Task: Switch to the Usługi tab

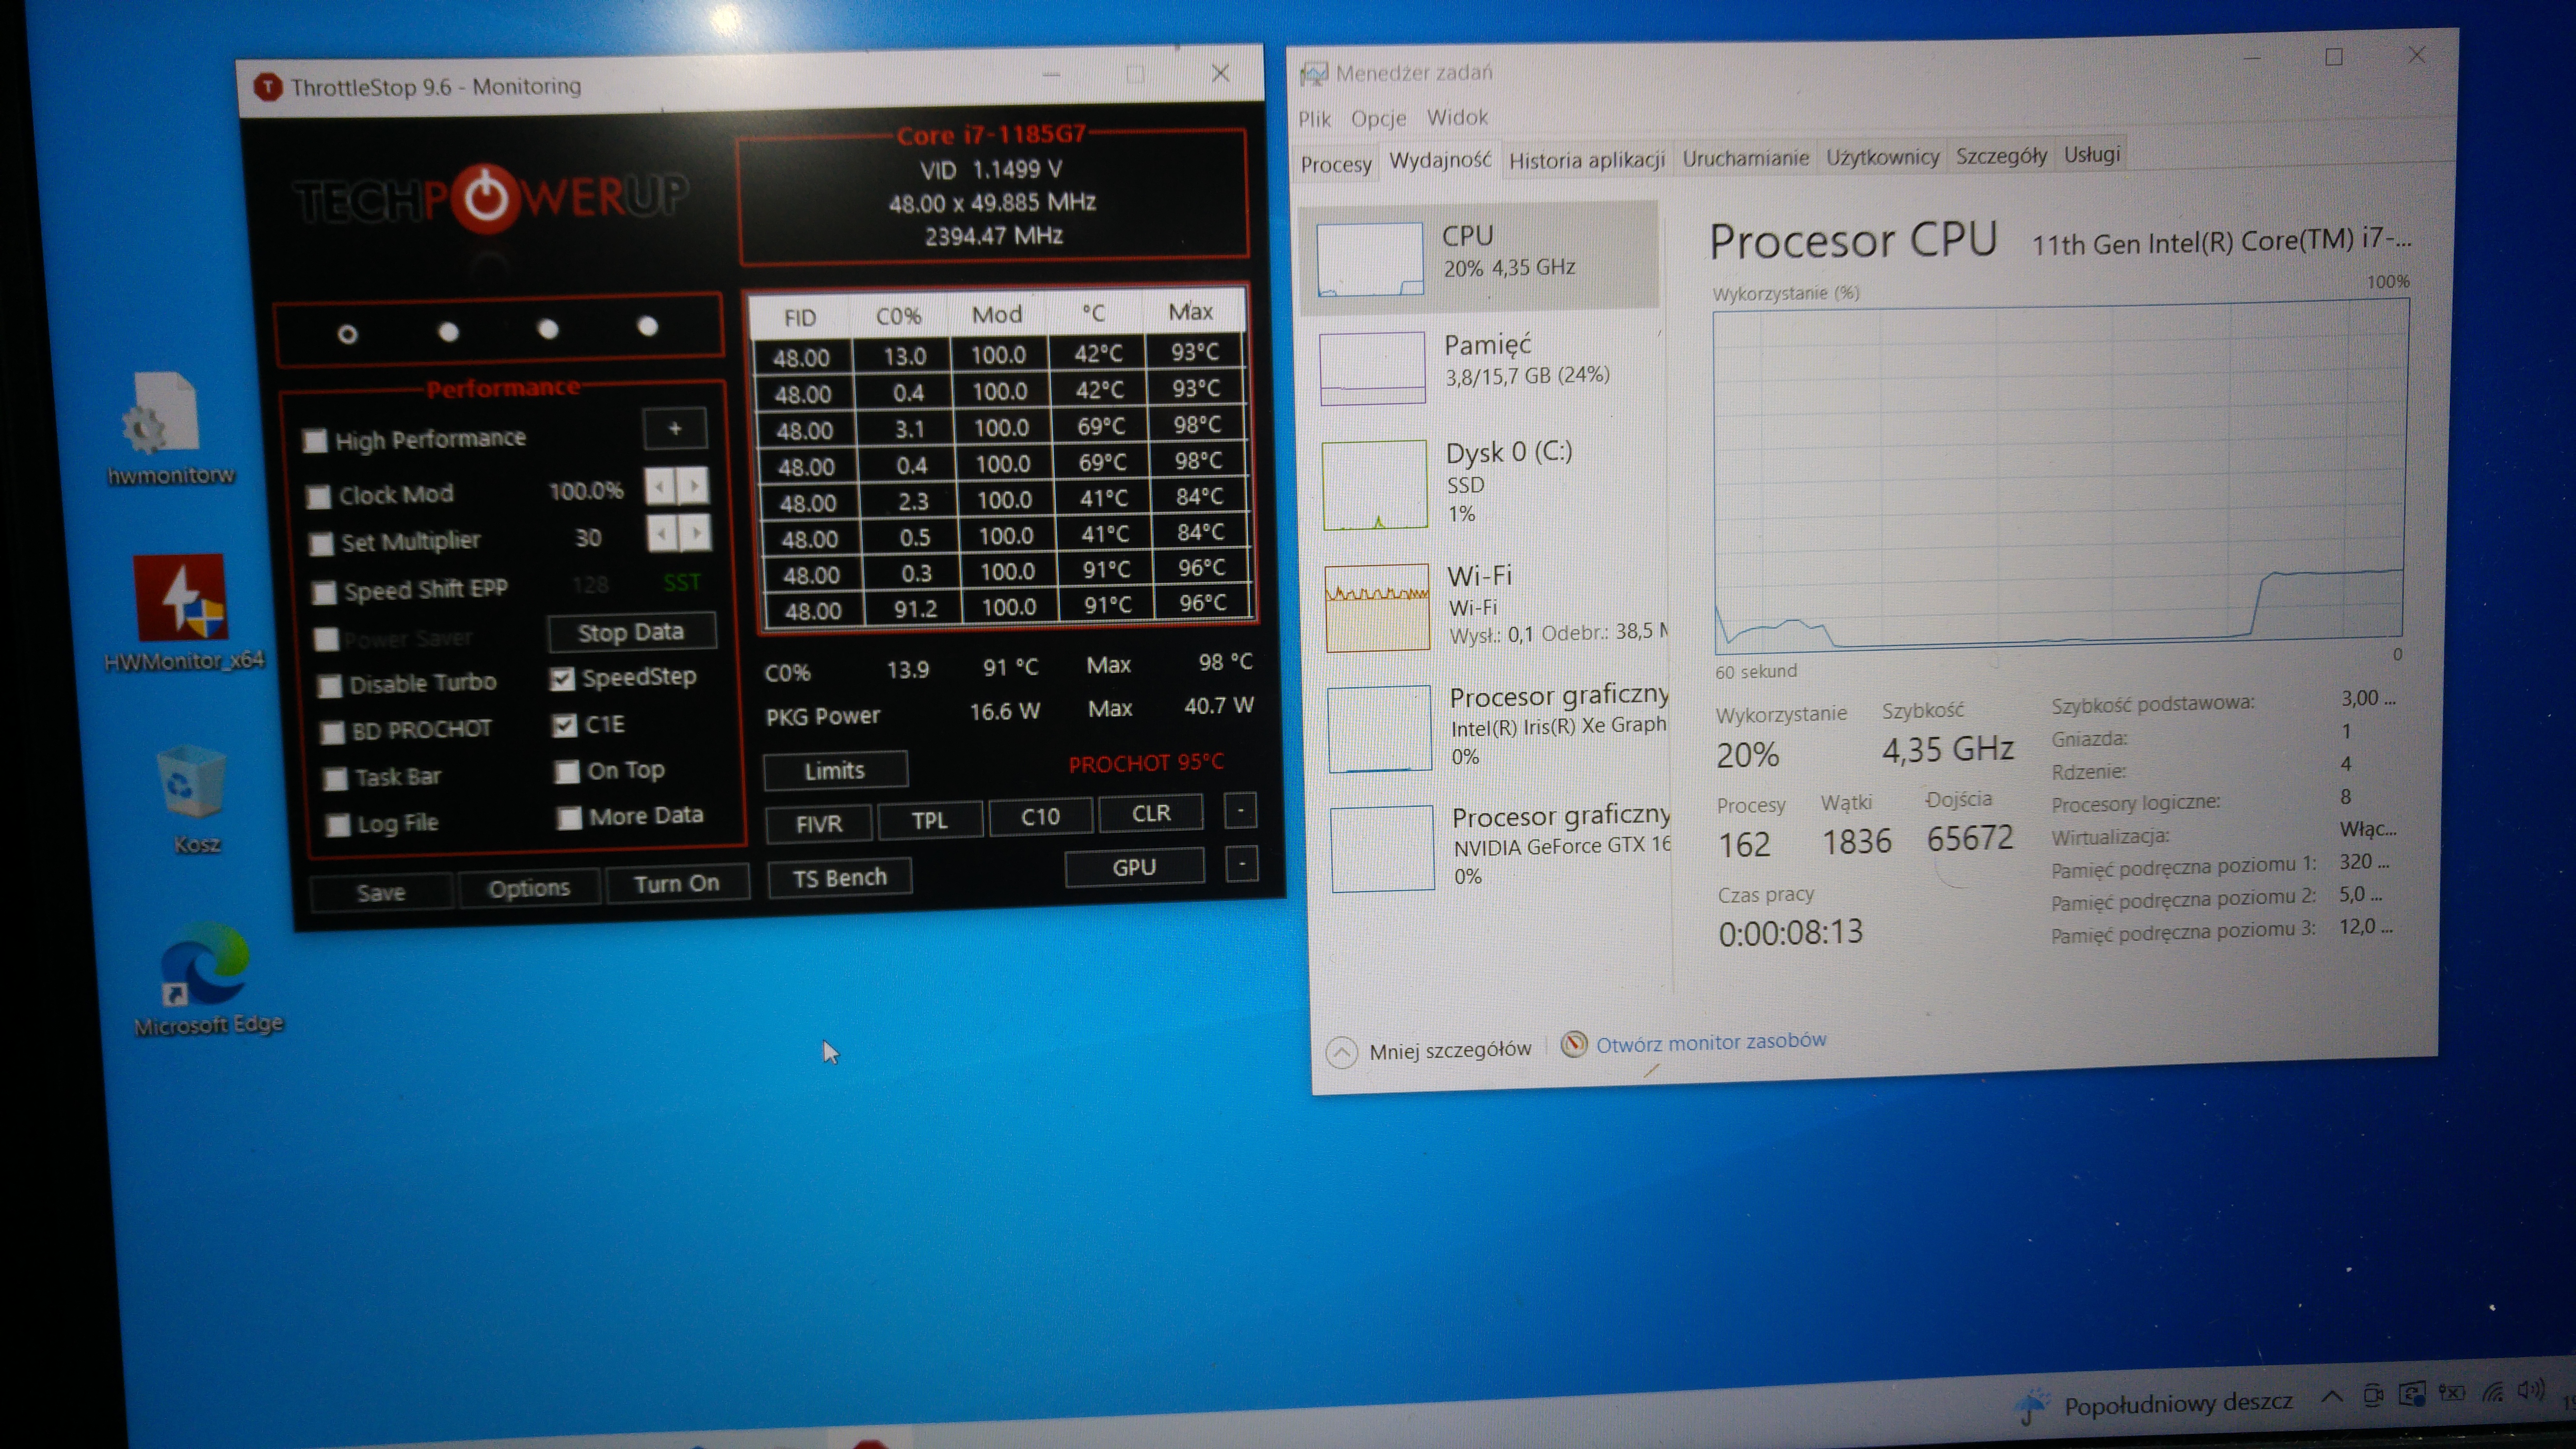Action: pos(2092,154)
